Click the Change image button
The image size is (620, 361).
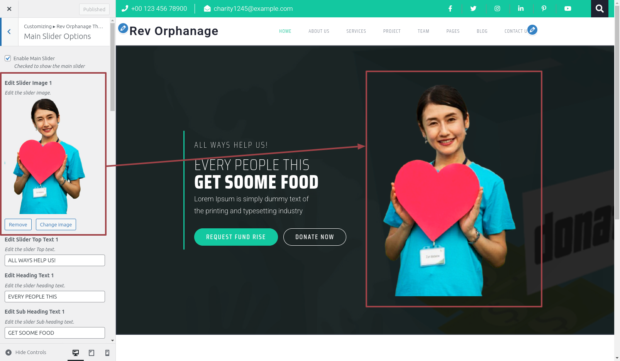(x=56, y=224)
